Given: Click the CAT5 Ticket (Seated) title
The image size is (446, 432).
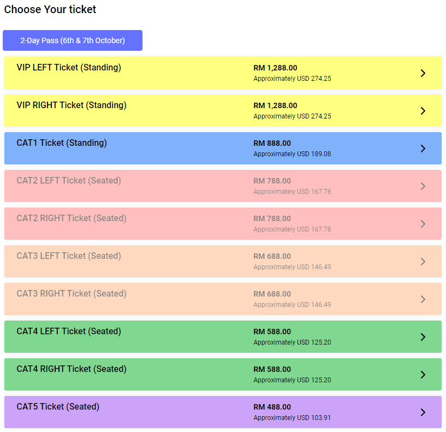Looking at the screenshot, I should 58,407.
